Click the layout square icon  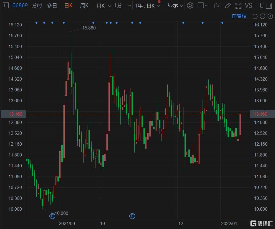coord(200,6)
